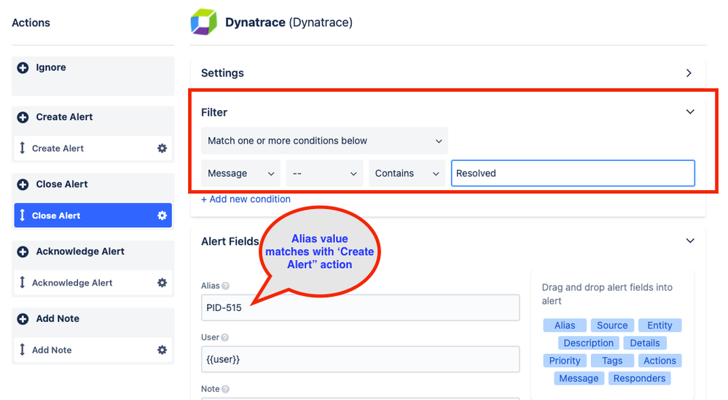Image resolution: width=728 pixels, height=400 pixels.
Task: Click the Dynatrace integration title text
Action: tap(289, 23)
